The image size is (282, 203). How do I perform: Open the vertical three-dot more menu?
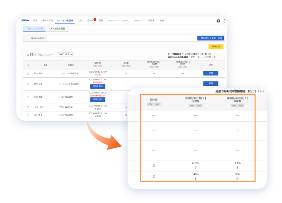click(x=224, y=21)
